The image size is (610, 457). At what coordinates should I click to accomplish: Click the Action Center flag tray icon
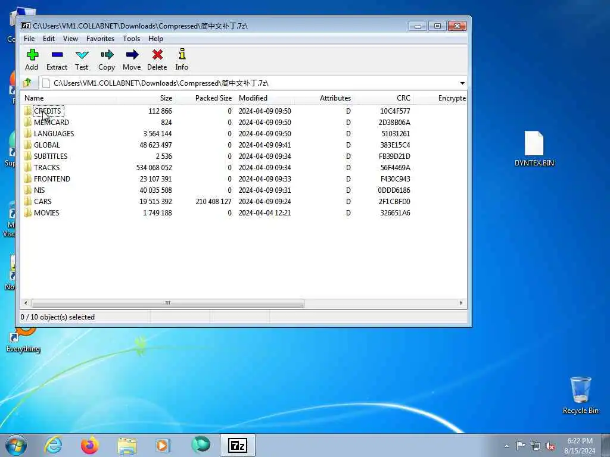click(521, 446)
